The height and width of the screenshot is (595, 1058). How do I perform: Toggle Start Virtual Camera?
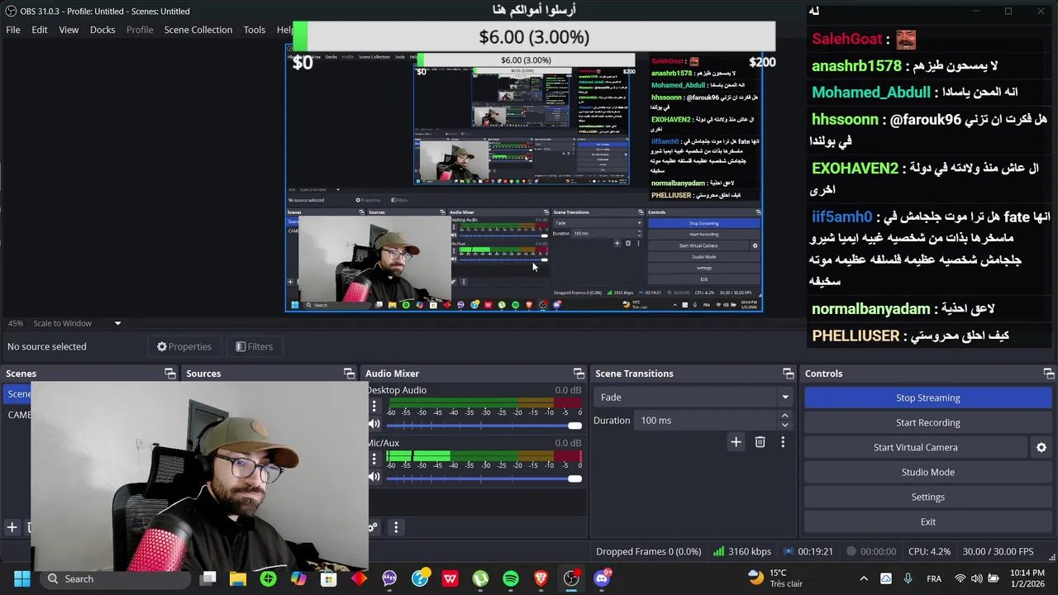916,447
